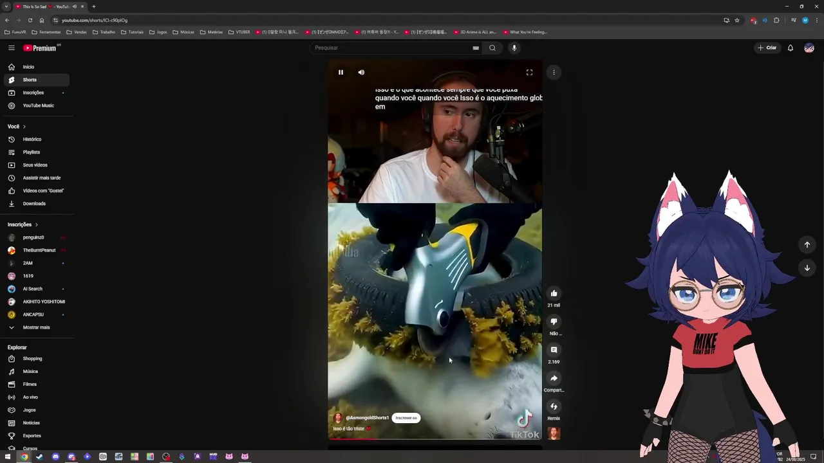This screenshot has width=824, height=463.
Task: Open Shopping in Explorar
Action: (x=36, y=359)
